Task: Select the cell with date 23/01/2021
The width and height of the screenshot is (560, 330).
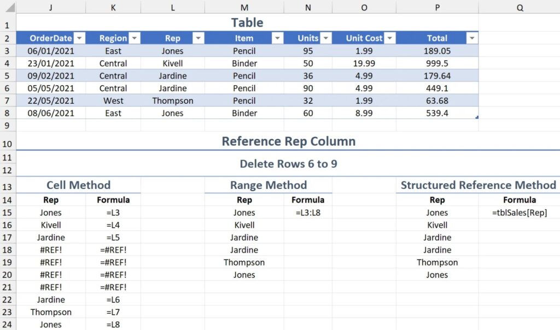Action: tap(51, 63)
